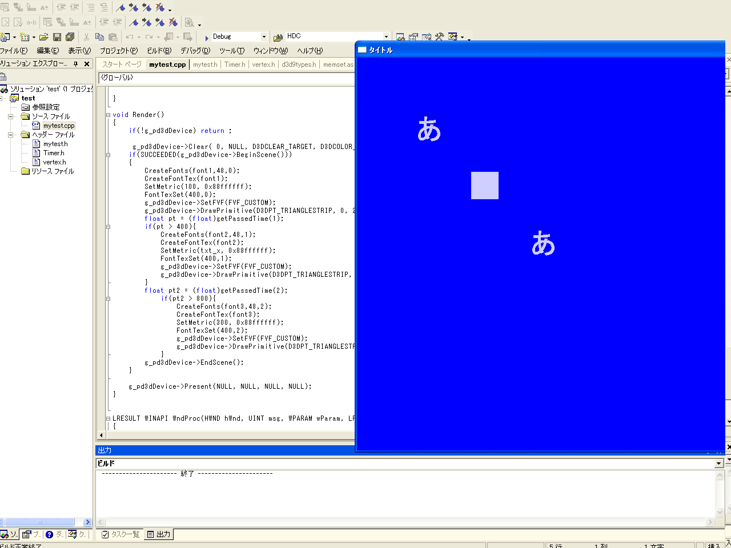The height and width of the screenshot is (548, 731).
Task: Click the light square in the title window
Action: coord(485,186)
